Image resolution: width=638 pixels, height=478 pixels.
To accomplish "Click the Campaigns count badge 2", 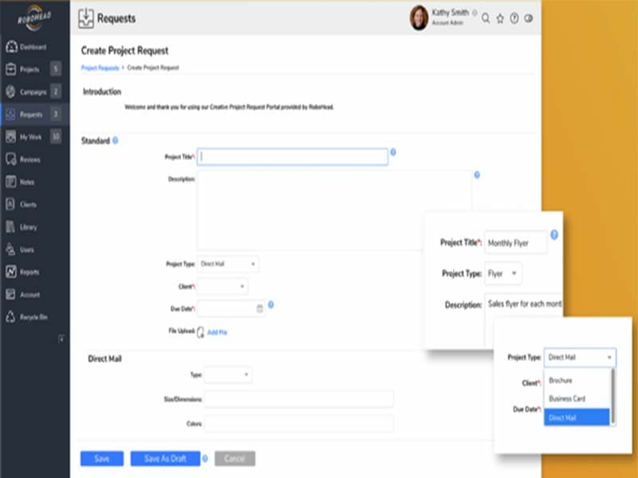I will 56,92.
